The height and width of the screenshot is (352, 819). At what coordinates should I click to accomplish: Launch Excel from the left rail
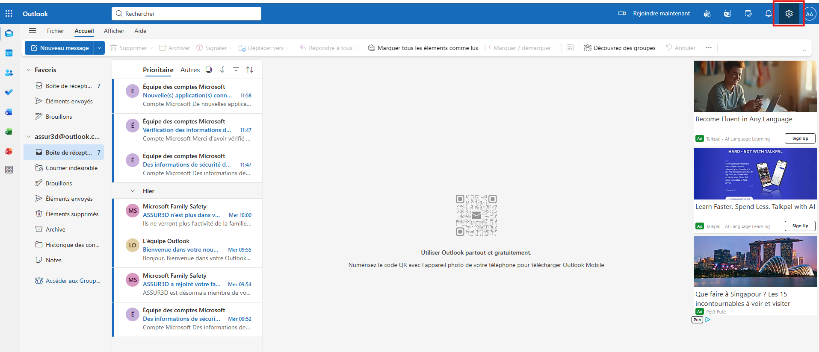click(x=9, y=132)
